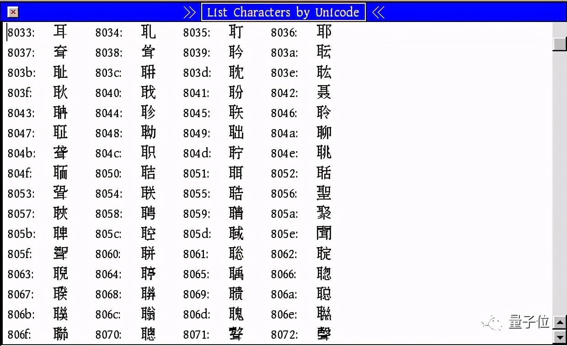
Task: Select the code label 8040:
Action: point(108,93)
